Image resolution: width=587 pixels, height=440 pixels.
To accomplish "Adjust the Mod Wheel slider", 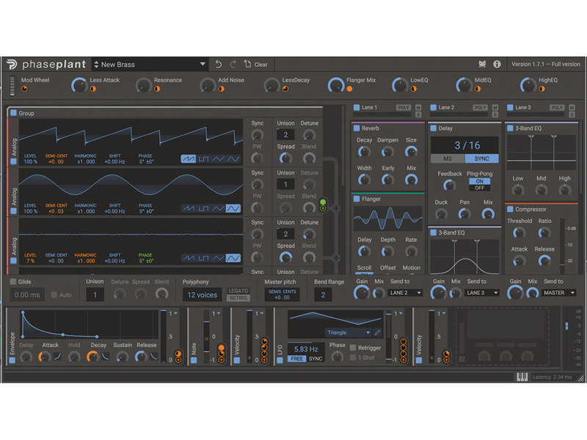I will click(12, 86).
